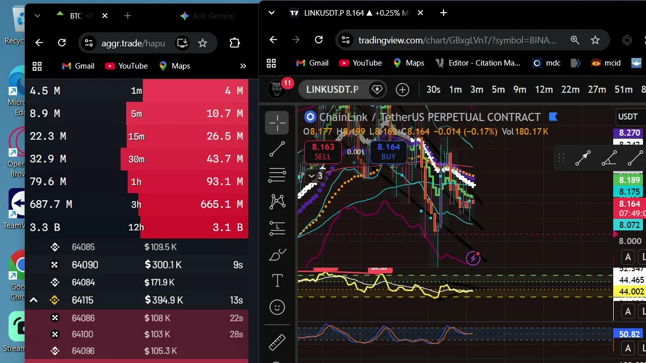Select the 22m chart interval
Viewport: 646px width, 363px height.
(x=570, y=90)
